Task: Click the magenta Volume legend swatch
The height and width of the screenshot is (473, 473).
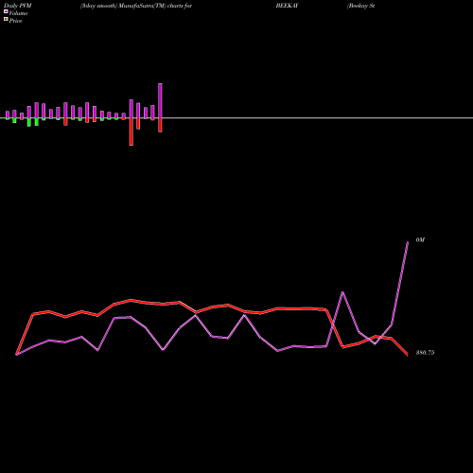Action: (6, 11)
